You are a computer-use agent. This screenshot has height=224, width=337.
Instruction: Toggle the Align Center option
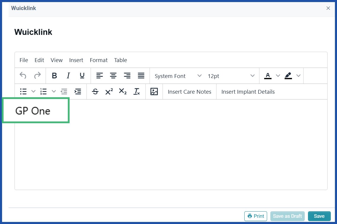click(113, 76)
